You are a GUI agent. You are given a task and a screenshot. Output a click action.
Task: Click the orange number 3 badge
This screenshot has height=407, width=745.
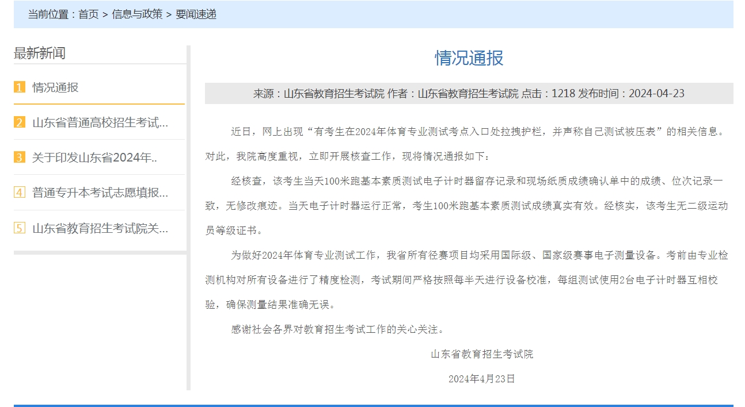[x=20, y=158]
